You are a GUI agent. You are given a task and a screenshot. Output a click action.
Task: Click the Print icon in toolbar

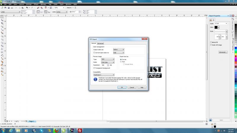[x=12, y=8]
